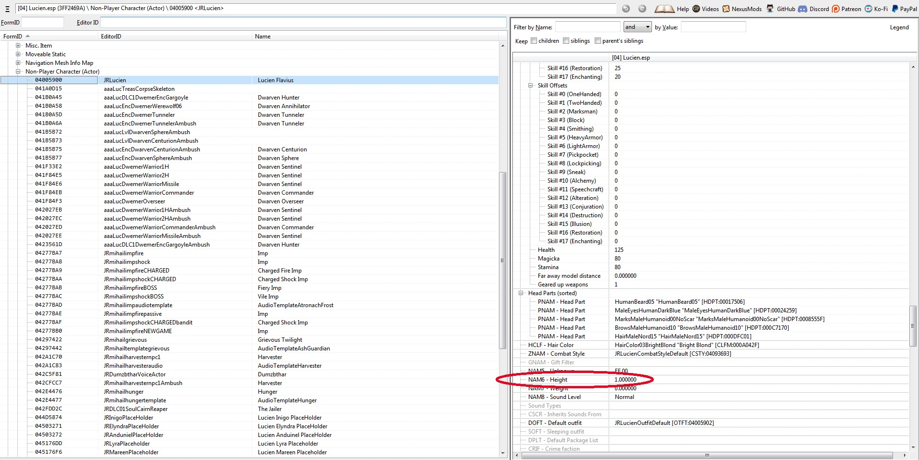The height and width of the screenshot is (460, 919).
Task: Click the left tree vertical scrollbar thumb
Action: 502,260
